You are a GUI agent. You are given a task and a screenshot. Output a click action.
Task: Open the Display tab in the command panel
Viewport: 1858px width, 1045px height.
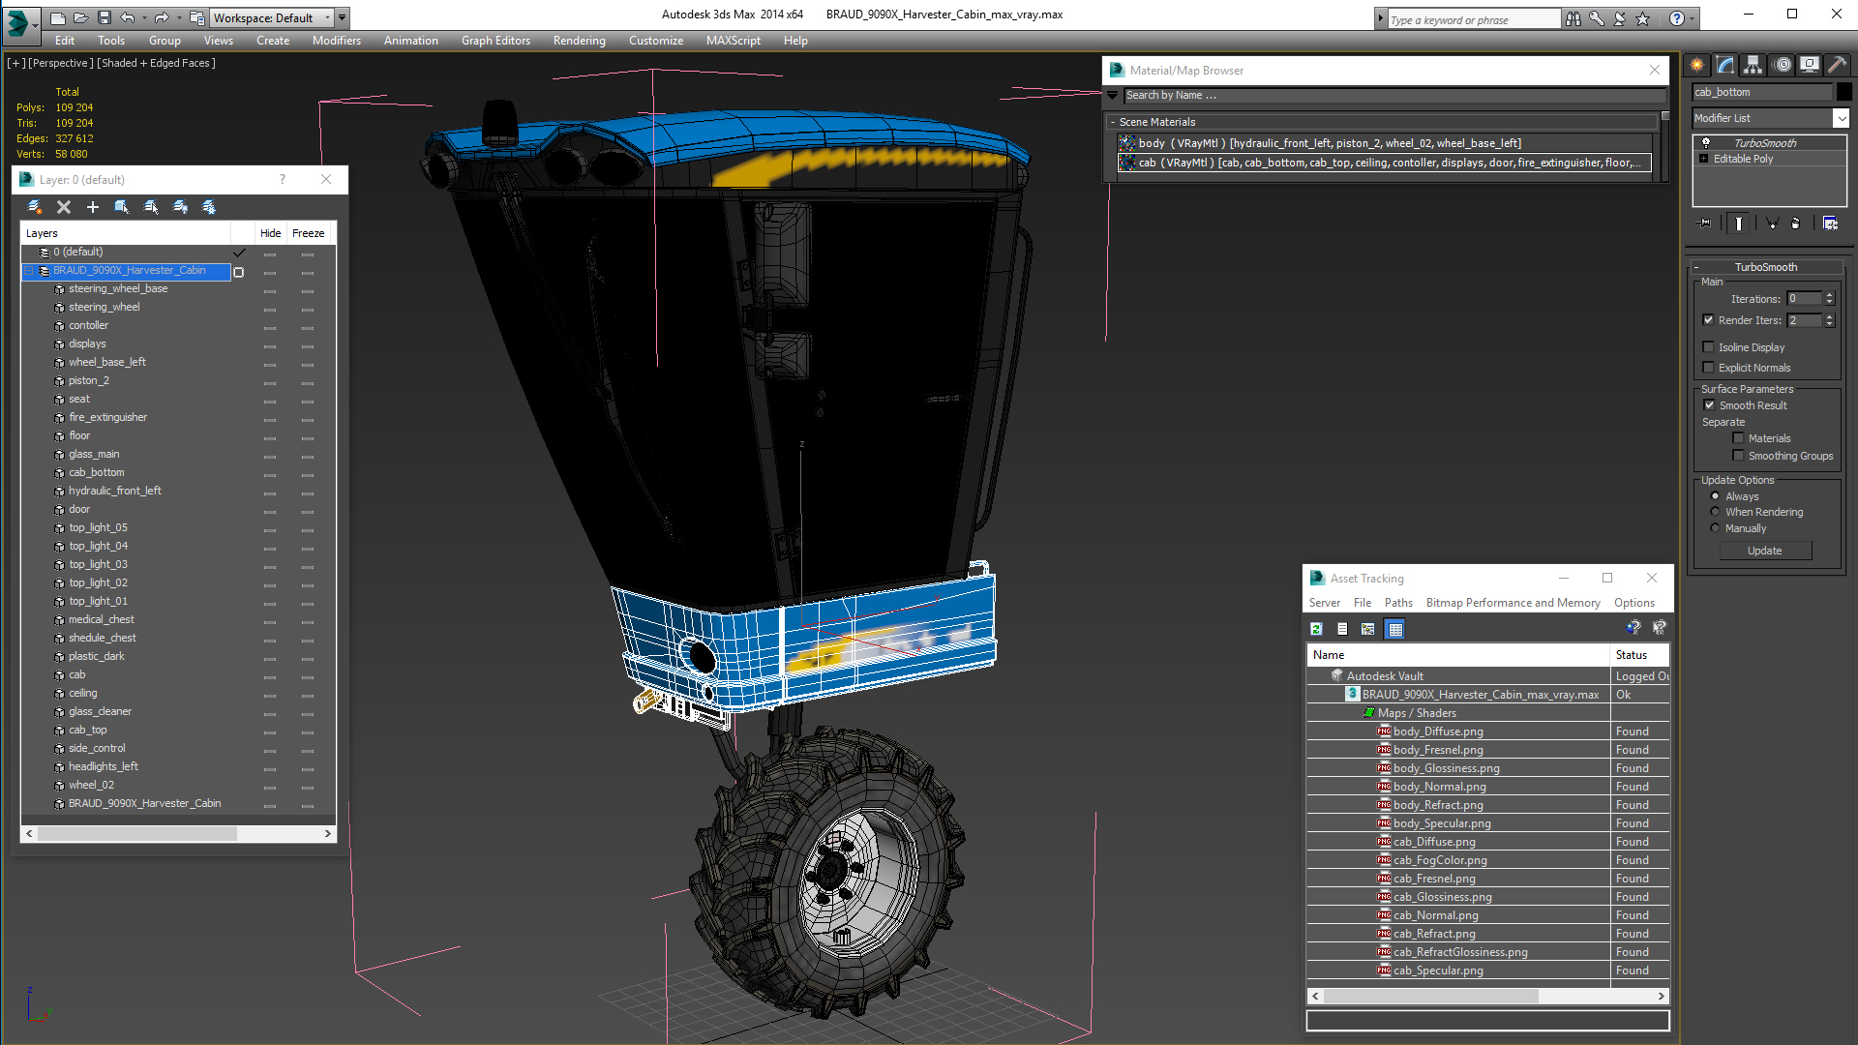(x=1809, y=65)
